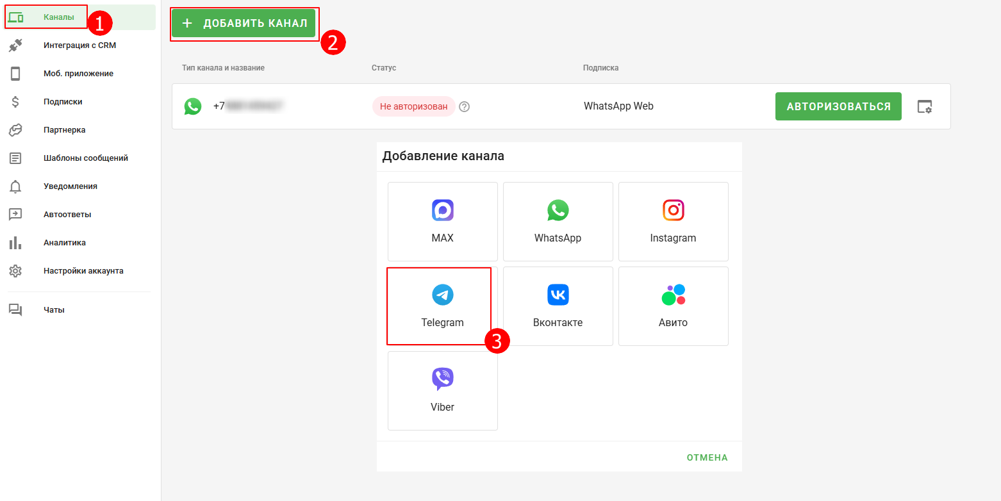Go to Интеграция с CRM
The width and height of the screenshot is (1001, 501).
79,45
